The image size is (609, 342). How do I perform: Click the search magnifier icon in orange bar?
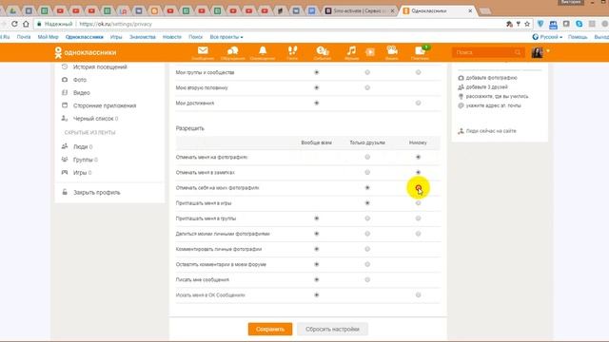[518, 52]
